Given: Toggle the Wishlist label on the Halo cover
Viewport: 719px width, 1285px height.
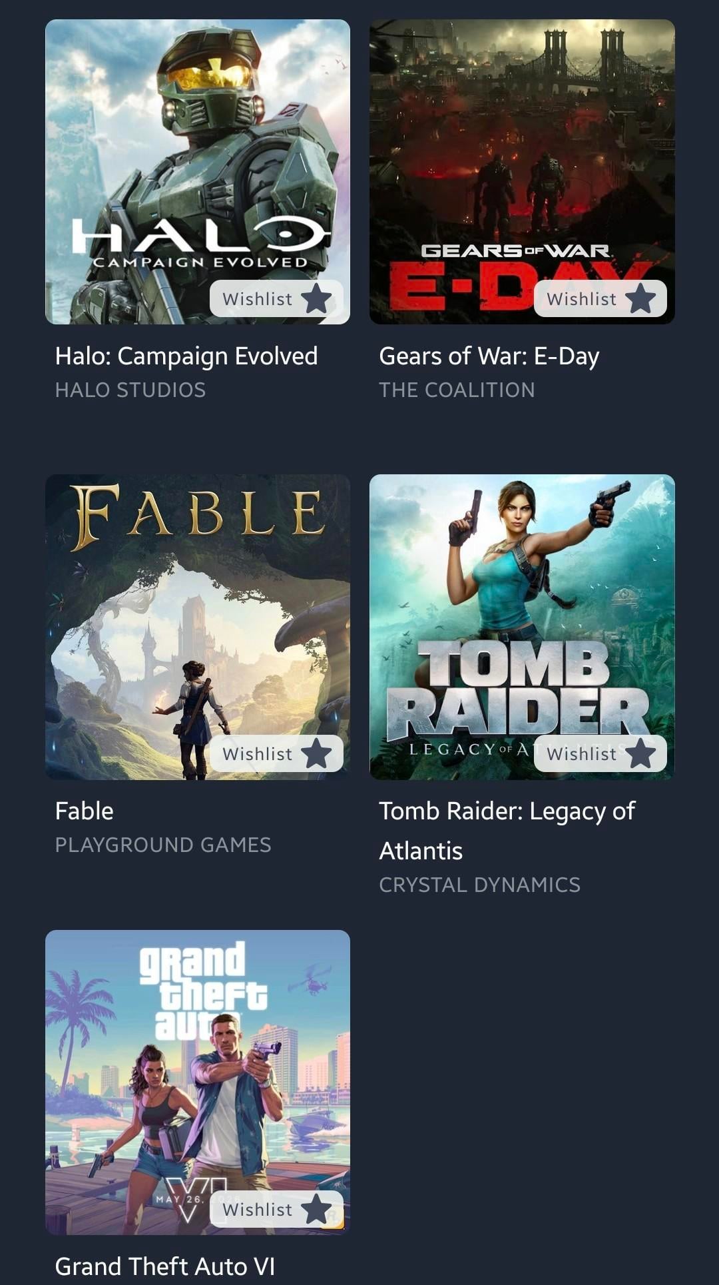Looking at the screenshot, I should coord(257,299).
